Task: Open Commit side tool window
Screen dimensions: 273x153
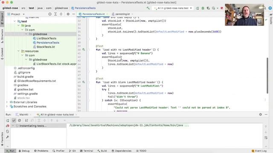Action: pyautogui.click(x=2, y=54)
